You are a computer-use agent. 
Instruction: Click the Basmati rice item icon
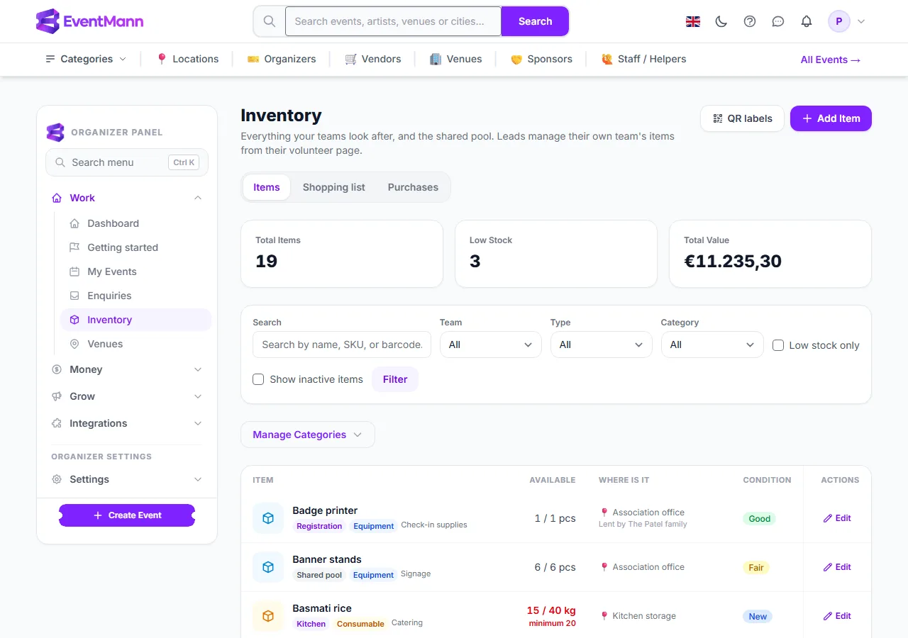point(268,616)
